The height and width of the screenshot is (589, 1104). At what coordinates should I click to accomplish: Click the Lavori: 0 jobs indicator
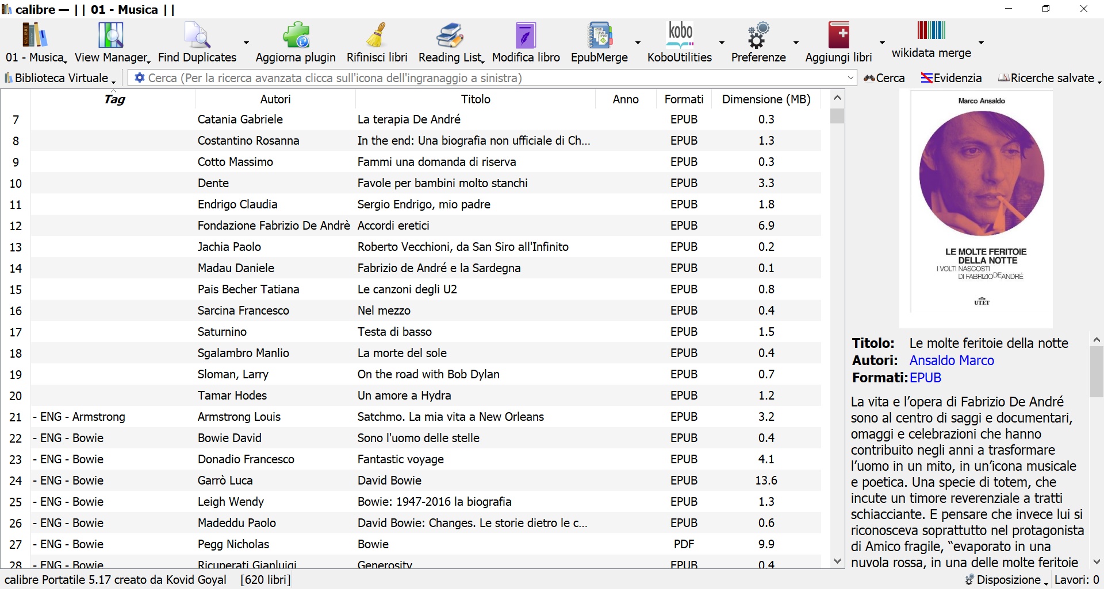[1077, 580]
